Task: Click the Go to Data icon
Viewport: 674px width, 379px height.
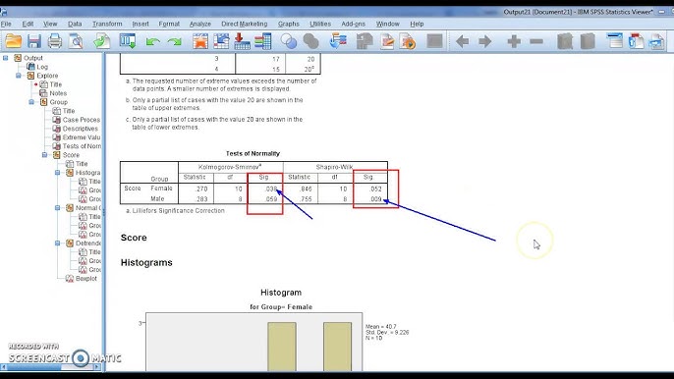Action: point(200,41)
